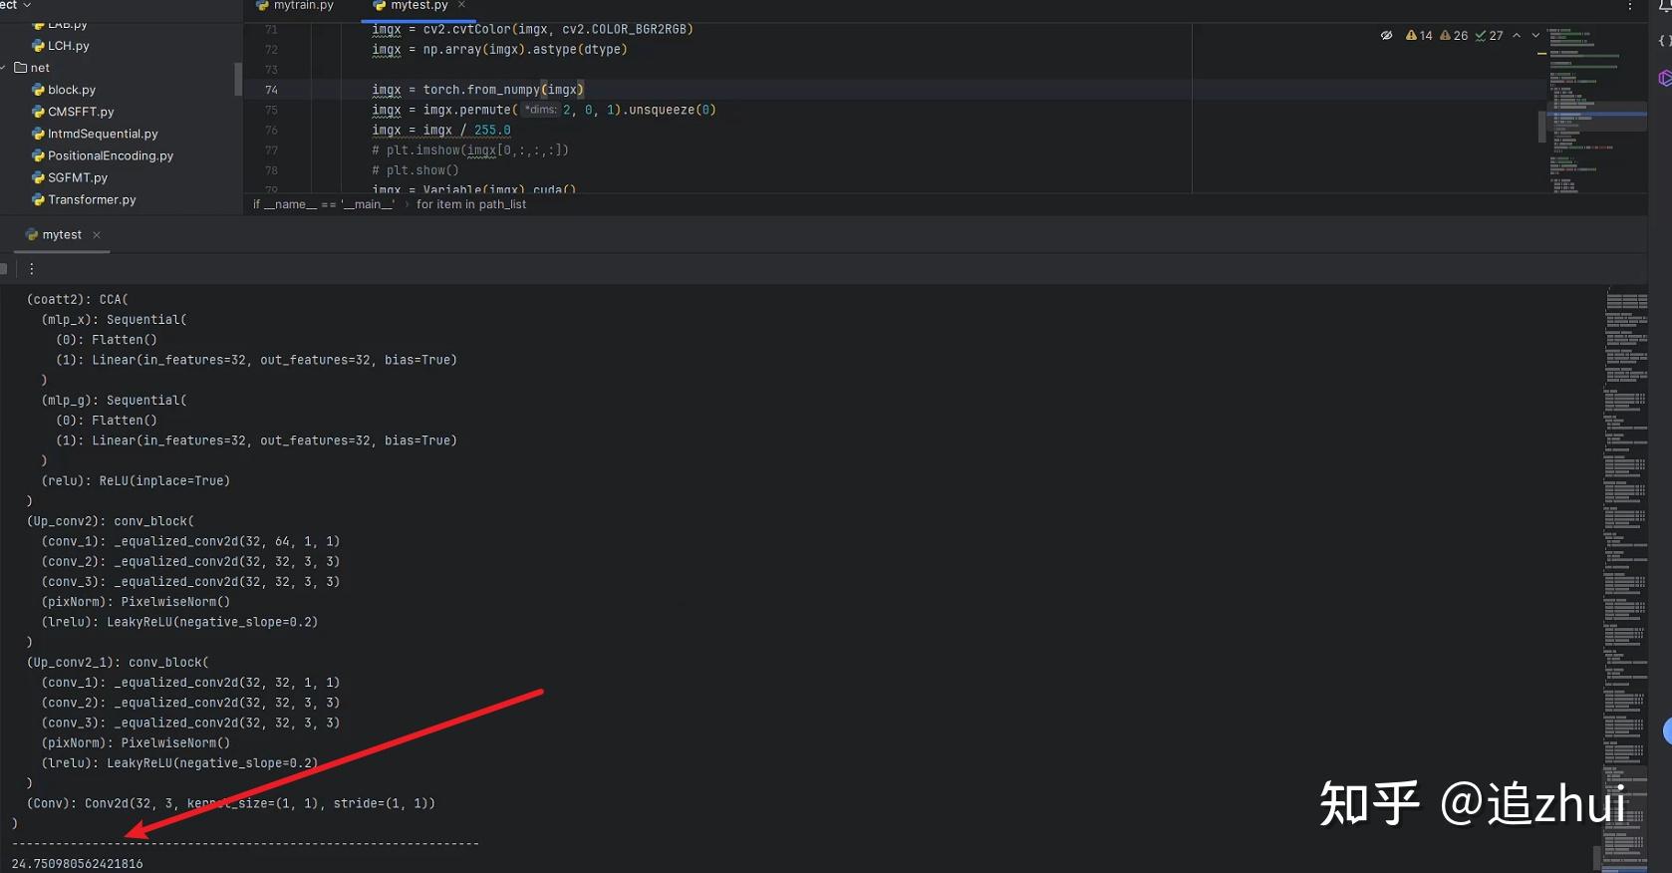Collapse the net folder in tree
This screenshot has height=873, width=1672.
(x=4, y=68)
